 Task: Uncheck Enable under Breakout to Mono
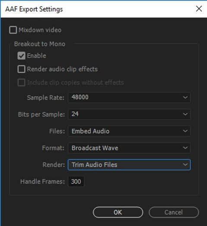click(x=21, y=55)
